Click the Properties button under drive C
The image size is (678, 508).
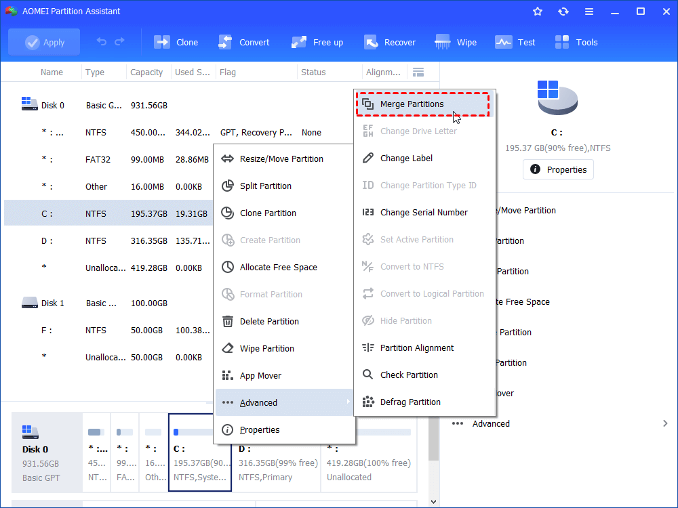pos(558,169)
